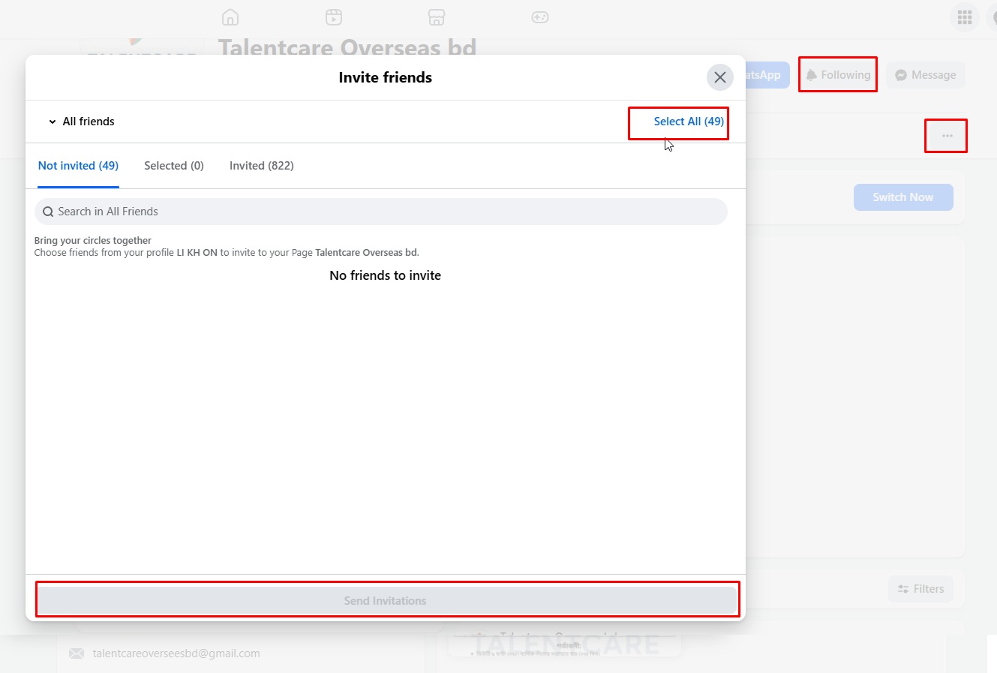997x673 pixels.
Task: Open the Video tab icon
Action: point(334,17)
